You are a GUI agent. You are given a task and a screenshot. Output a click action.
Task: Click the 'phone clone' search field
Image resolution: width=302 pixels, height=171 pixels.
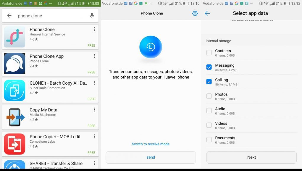point(51,16)
